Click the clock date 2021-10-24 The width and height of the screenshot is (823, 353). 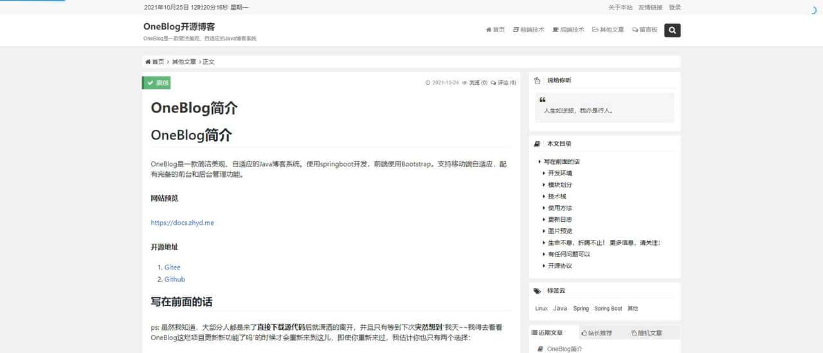[442, 82]
